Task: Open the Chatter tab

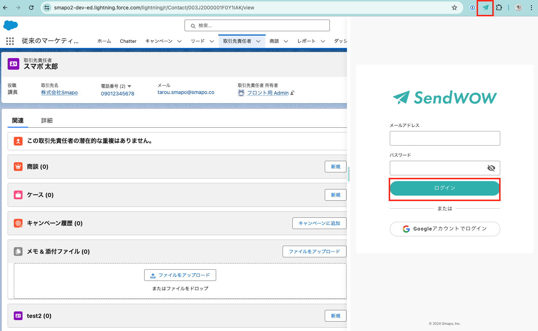Action: click(x=128, y=41)
